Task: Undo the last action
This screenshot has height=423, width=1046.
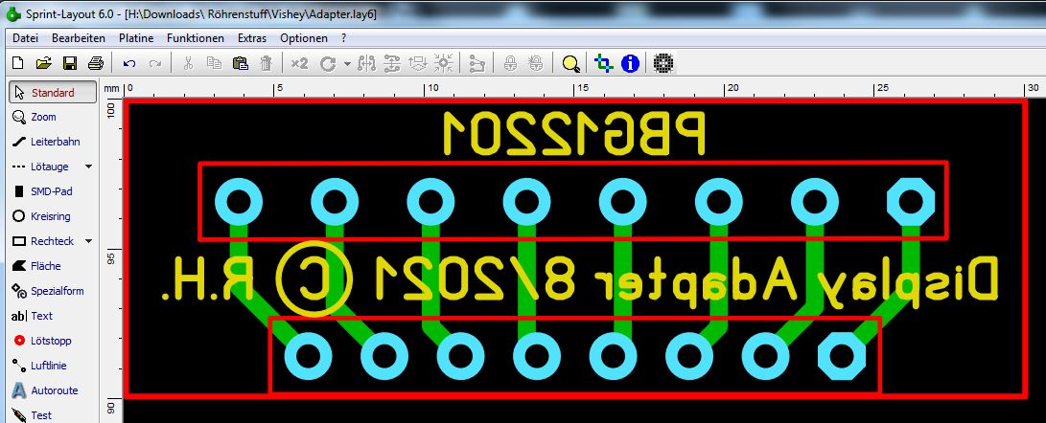Action: 129,64
